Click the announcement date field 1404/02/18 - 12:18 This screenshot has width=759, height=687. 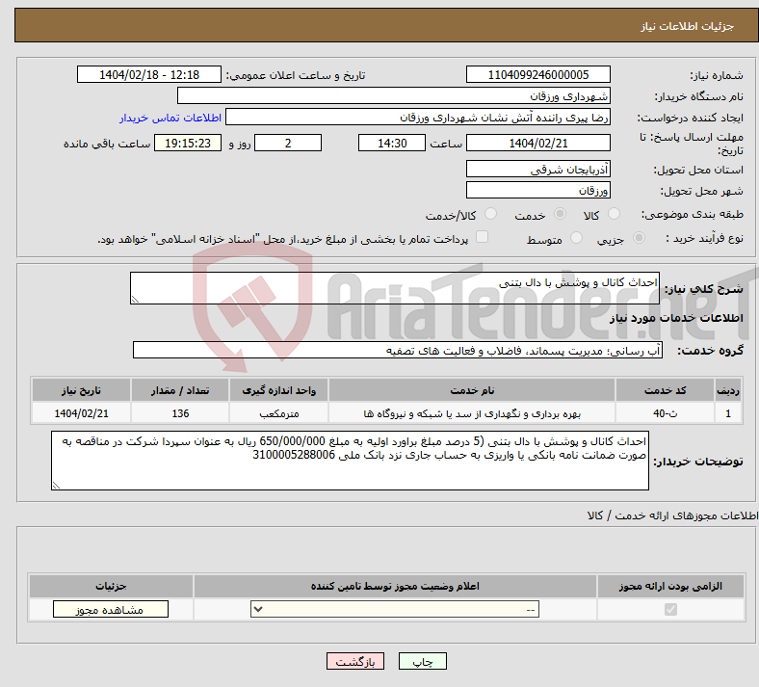(149, 74)
